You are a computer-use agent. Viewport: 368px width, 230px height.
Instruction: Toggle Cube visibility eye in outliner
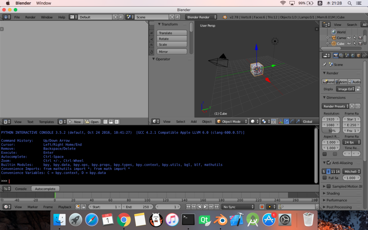point(349,43)
